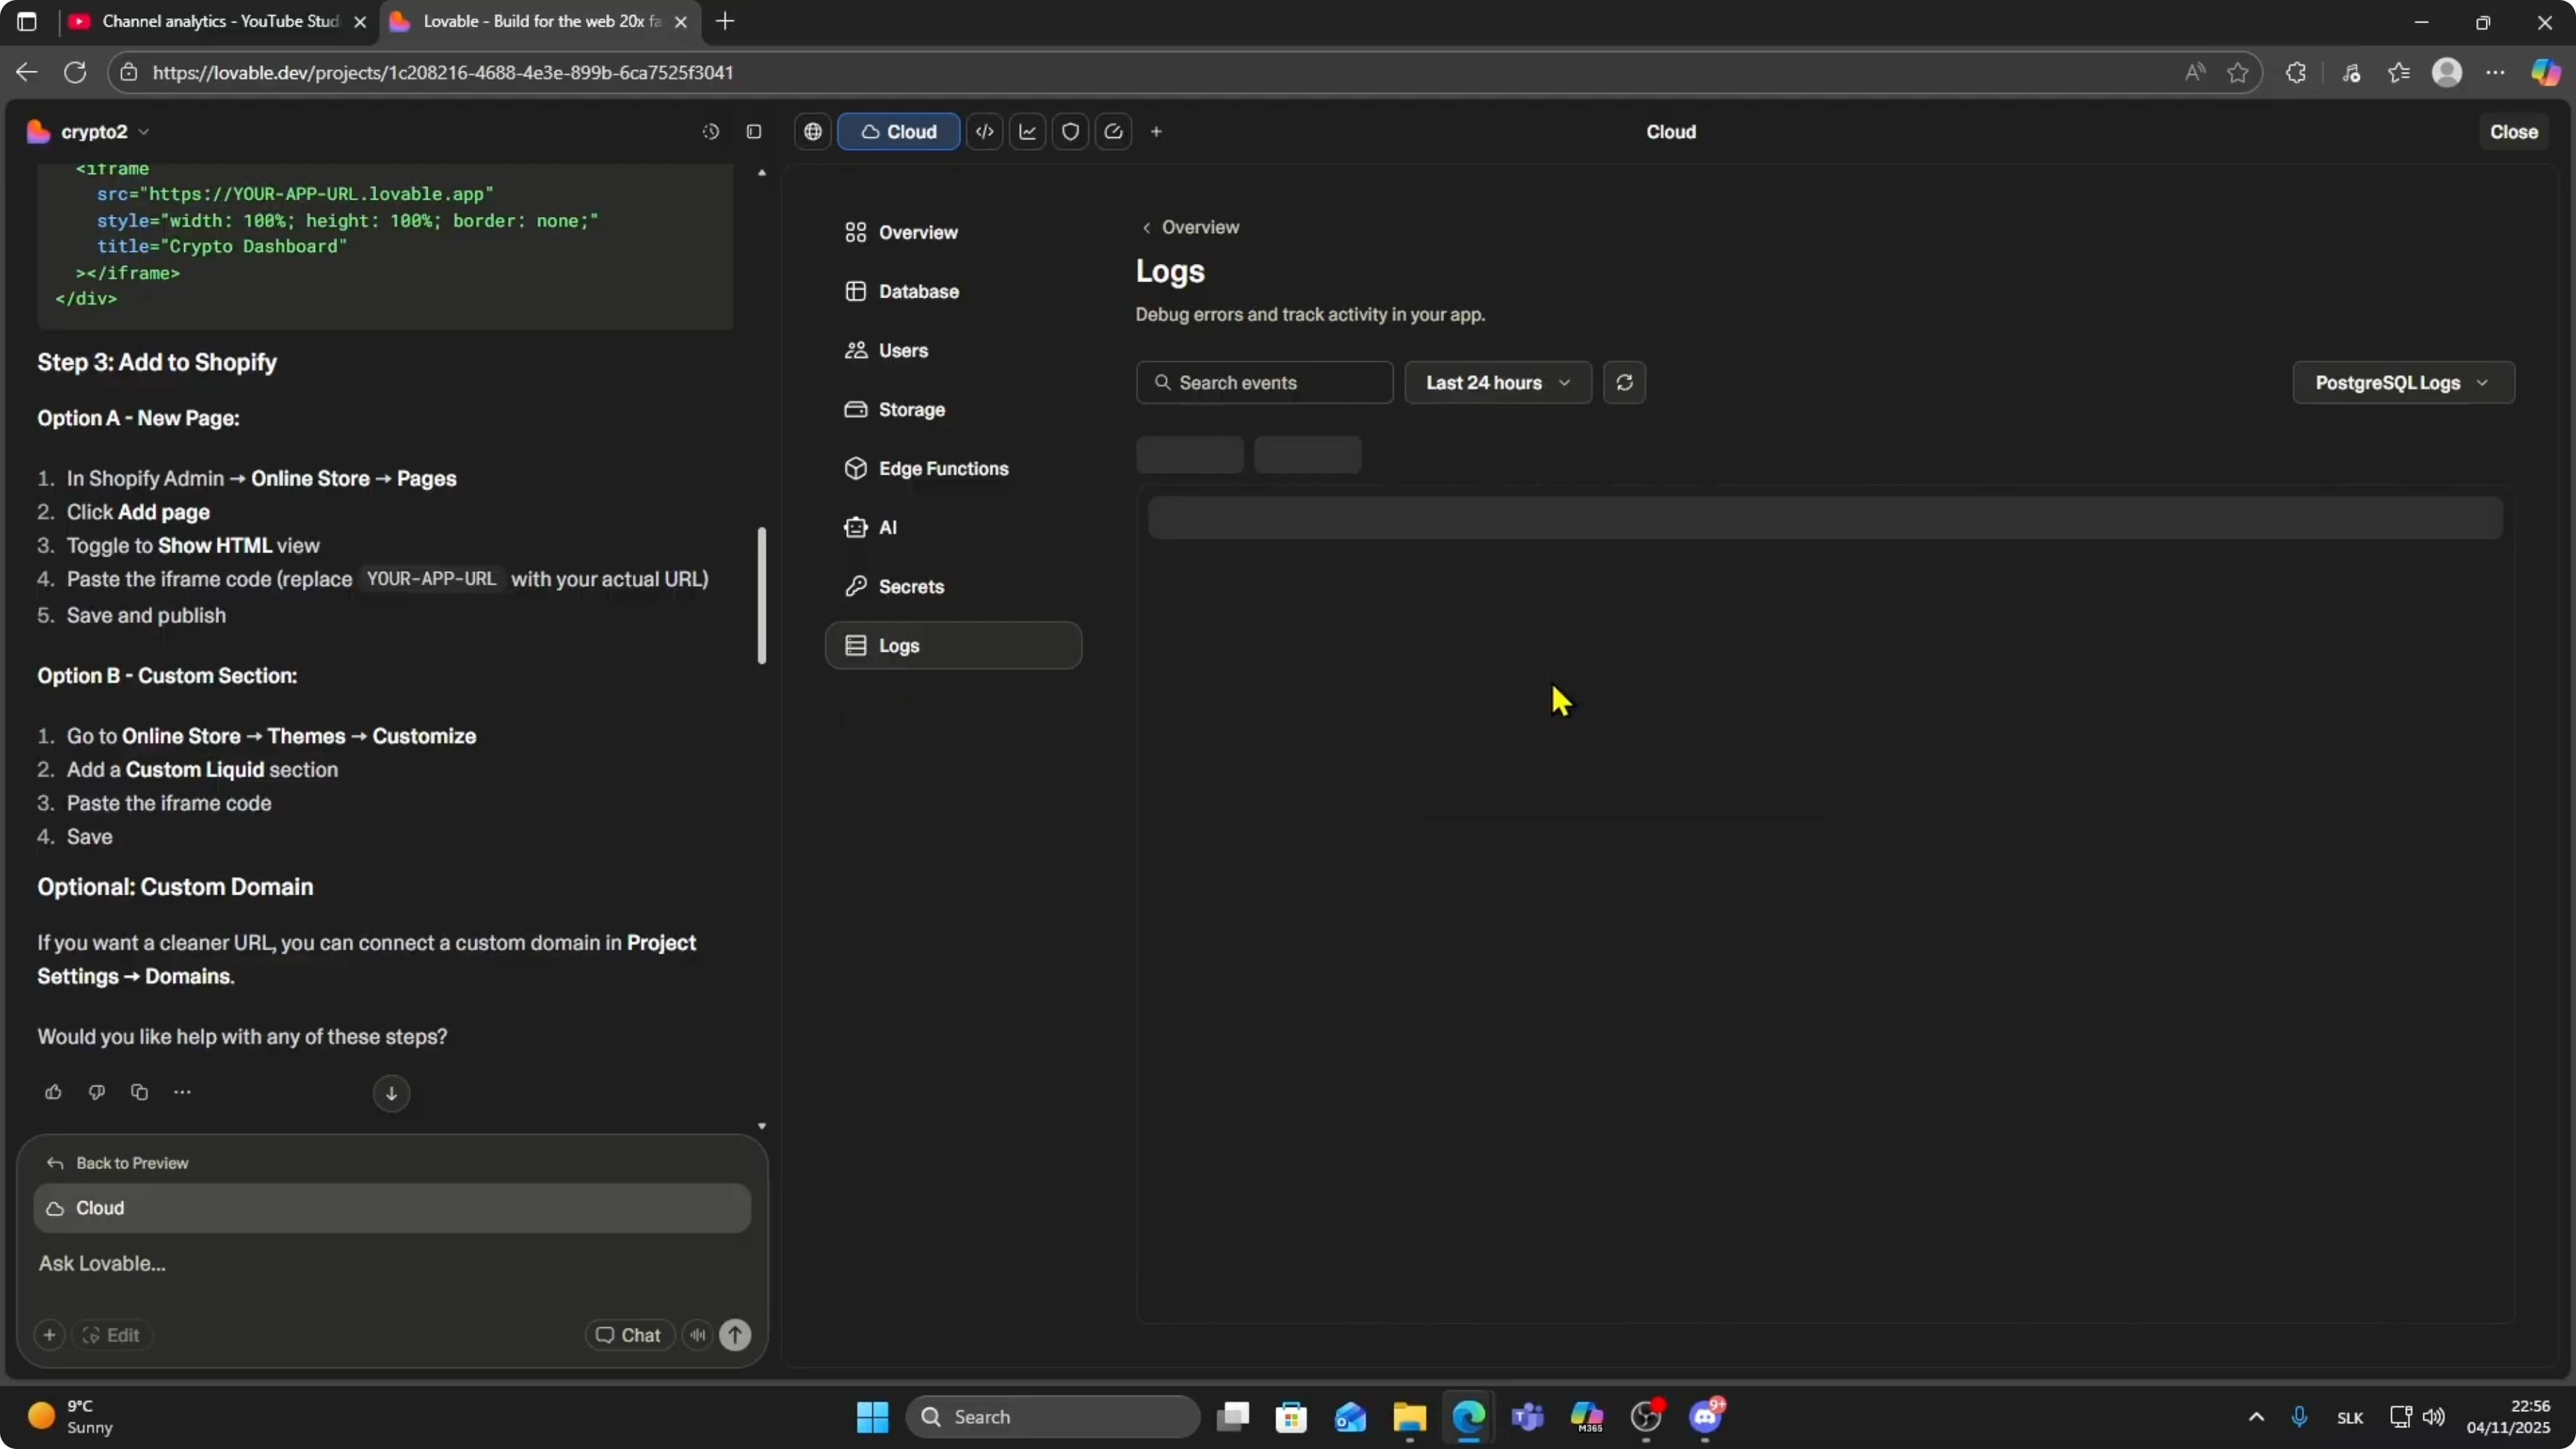Open browser extensions puzzle icon
The height and width of the screenshot is (1449, 2576).
click(2297, 72)
